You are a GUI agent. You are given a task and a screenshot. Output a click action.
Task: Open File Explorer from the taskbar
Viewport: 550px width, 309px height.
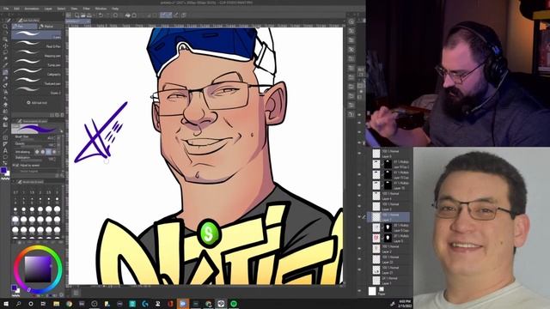(56, 304)
